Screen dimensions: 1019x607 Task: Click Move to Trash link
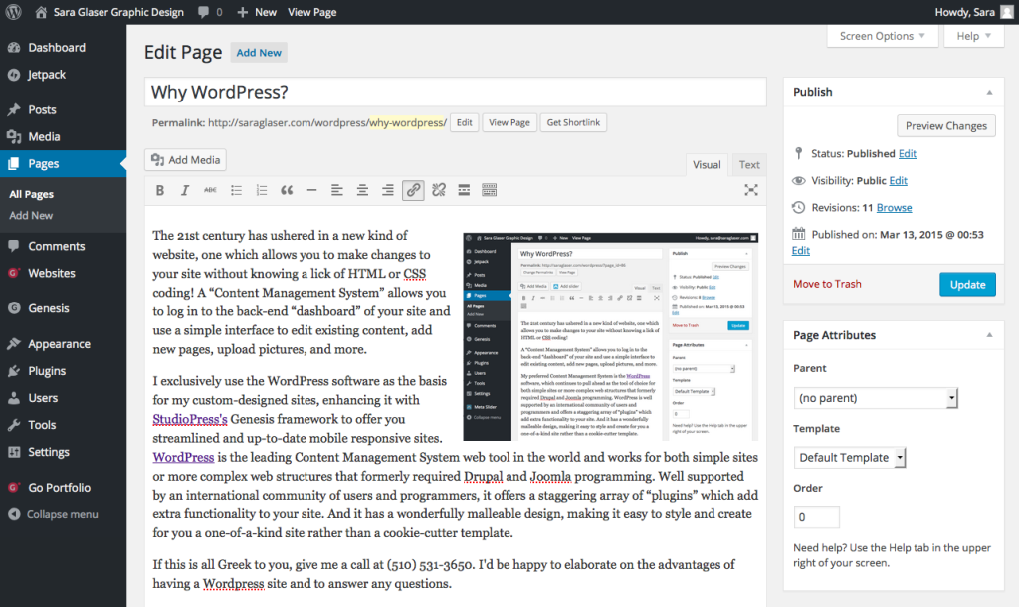[827, 284]
